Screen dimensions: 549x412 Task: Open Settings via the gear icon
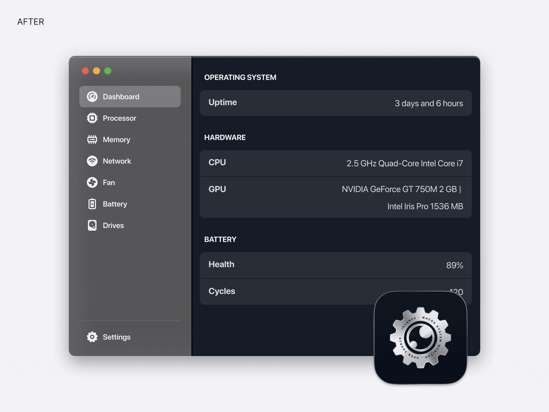coord(92,337)
